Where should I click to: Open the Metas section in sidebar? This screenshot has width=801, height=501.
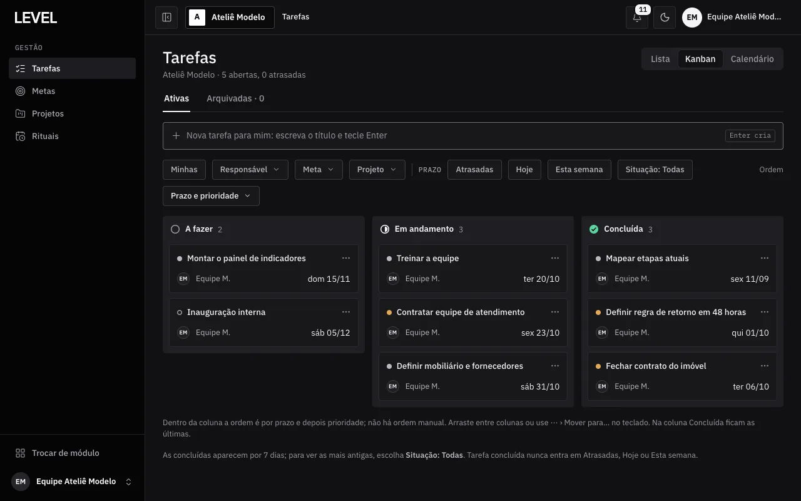pos(72,91)
